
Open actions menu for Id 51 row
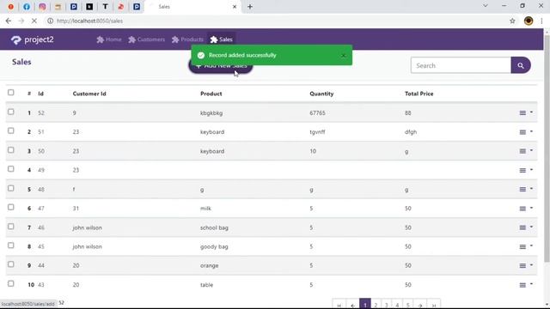(526, 132)
